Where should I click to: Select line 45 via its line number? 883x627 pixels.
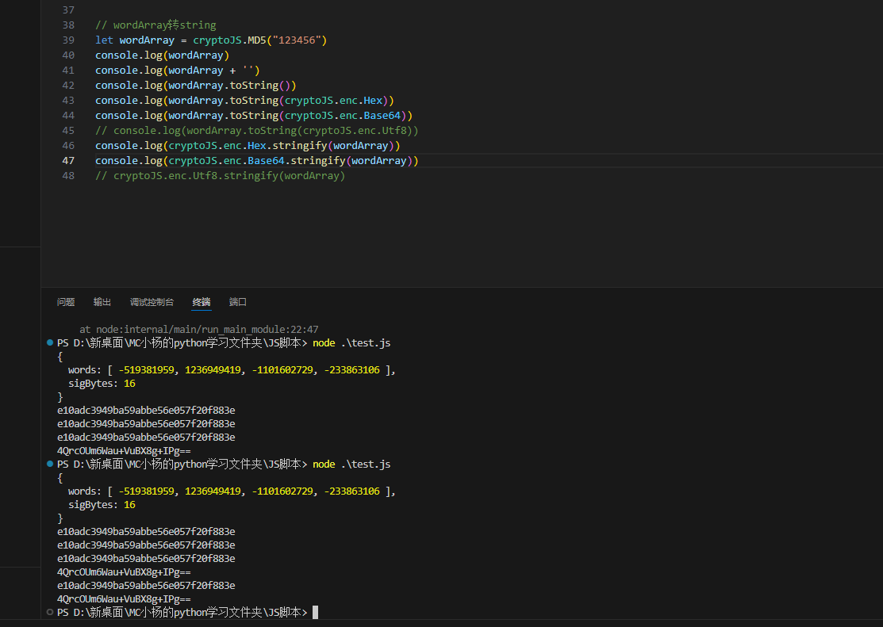tap(67, 131)
